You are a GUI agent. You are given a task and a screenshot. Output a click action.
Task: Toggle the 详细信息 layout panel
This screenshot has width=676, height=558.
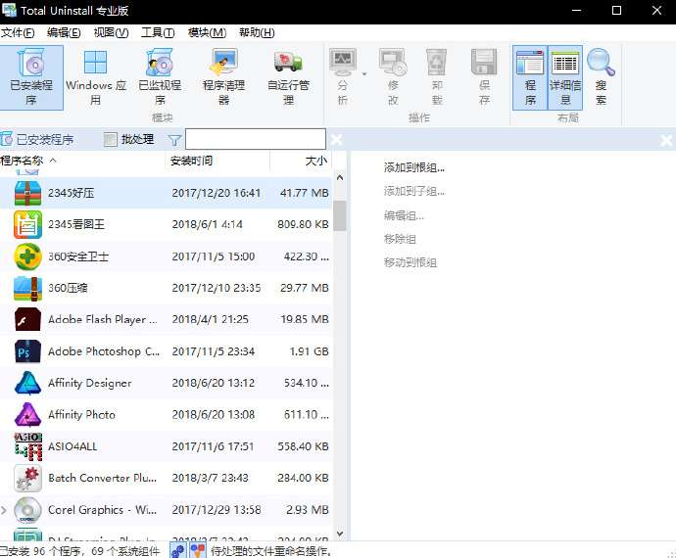click(x=565, y=76)
